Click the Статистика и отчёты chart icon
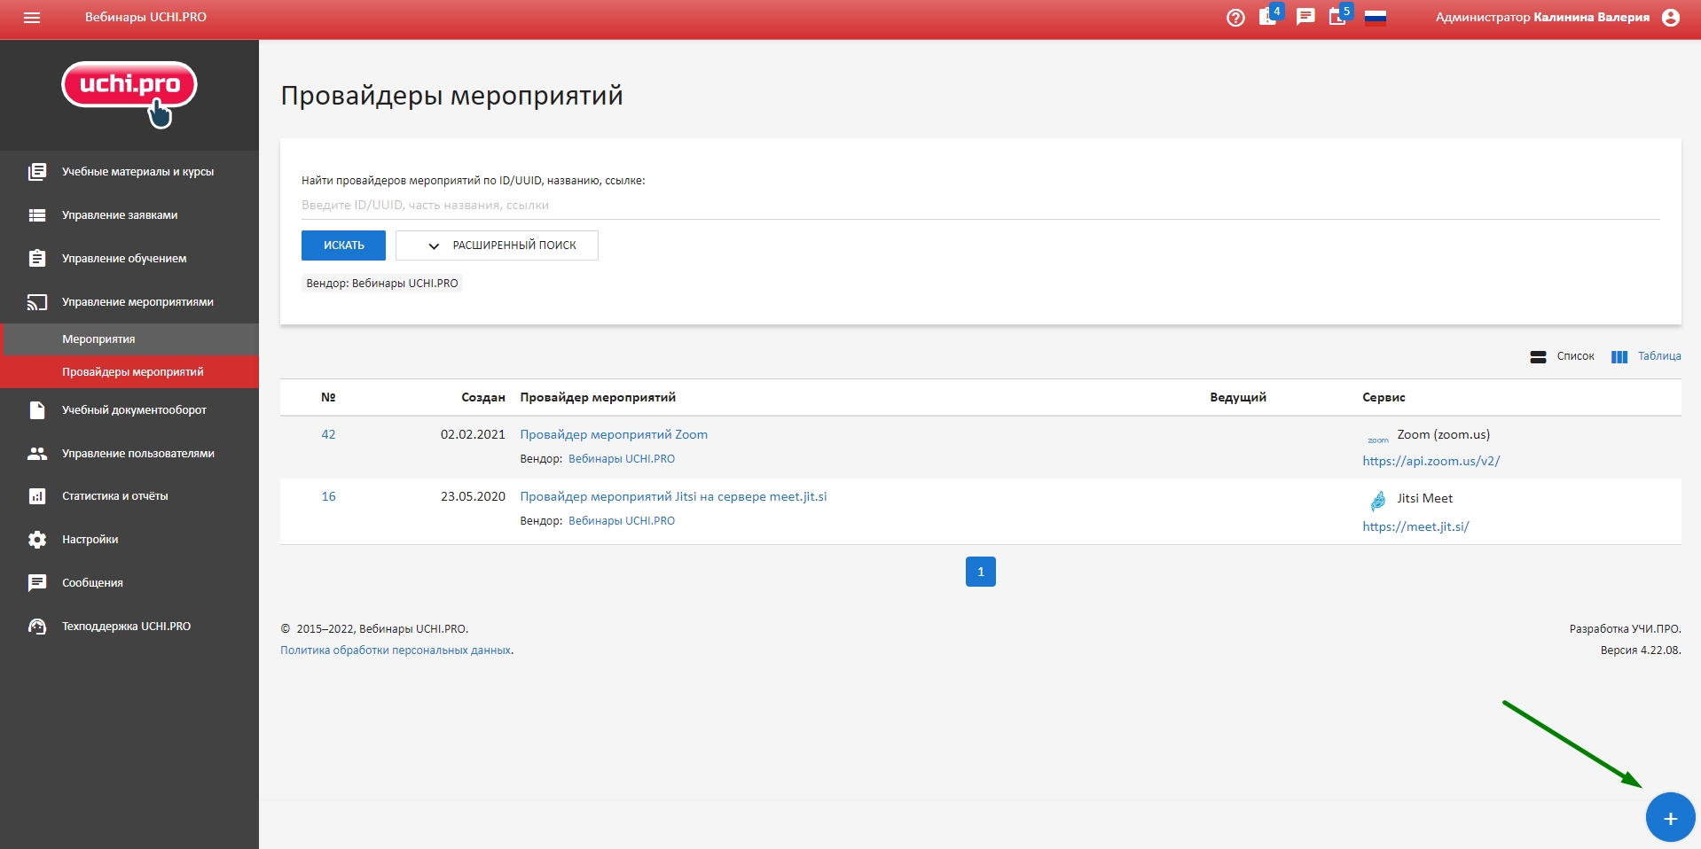The image size is (1701, 849). 37,496
